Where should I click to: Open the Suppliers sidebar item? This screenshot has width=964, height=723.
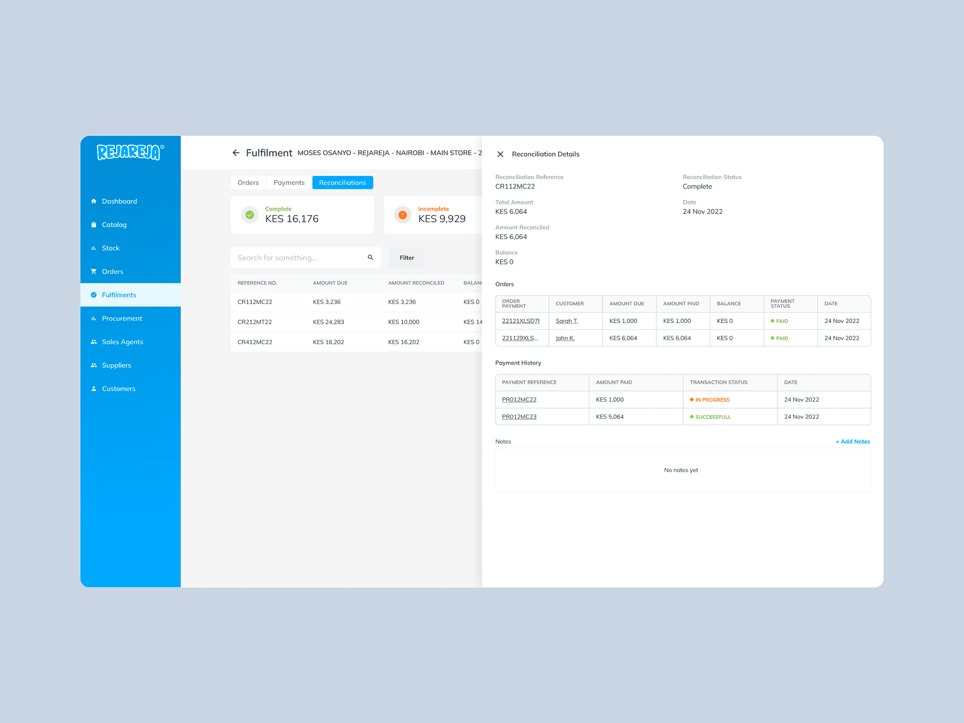coord(116,365)
